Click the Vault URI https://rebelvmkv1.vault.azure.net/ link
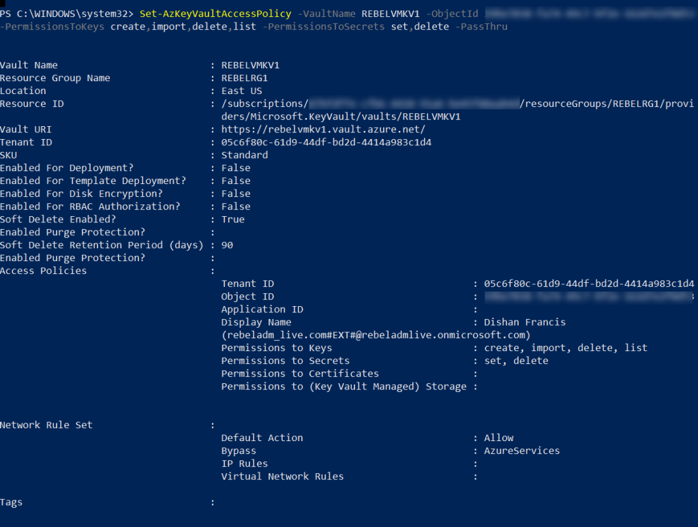698x527 pixels. click(323, 130)
